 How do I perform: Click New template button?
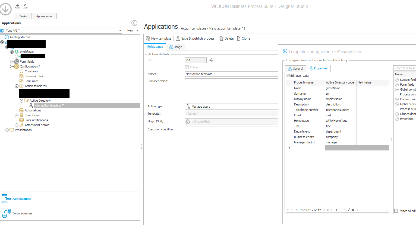pyautogui.click(x=159, y=38)
